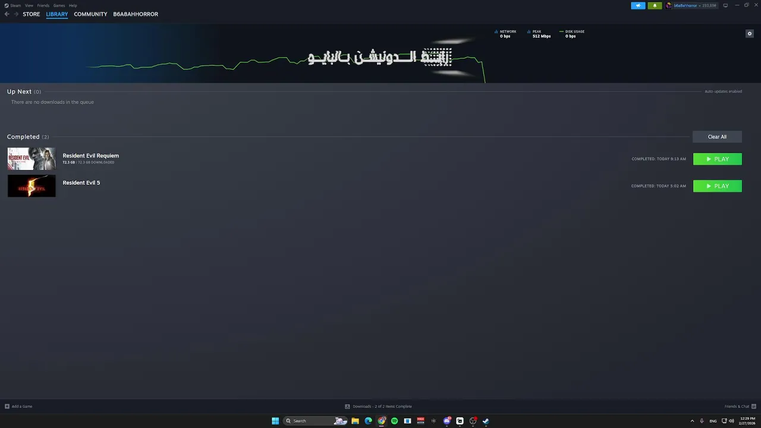
Task: Click the DISK USAGE indicator
Action: 572,34
